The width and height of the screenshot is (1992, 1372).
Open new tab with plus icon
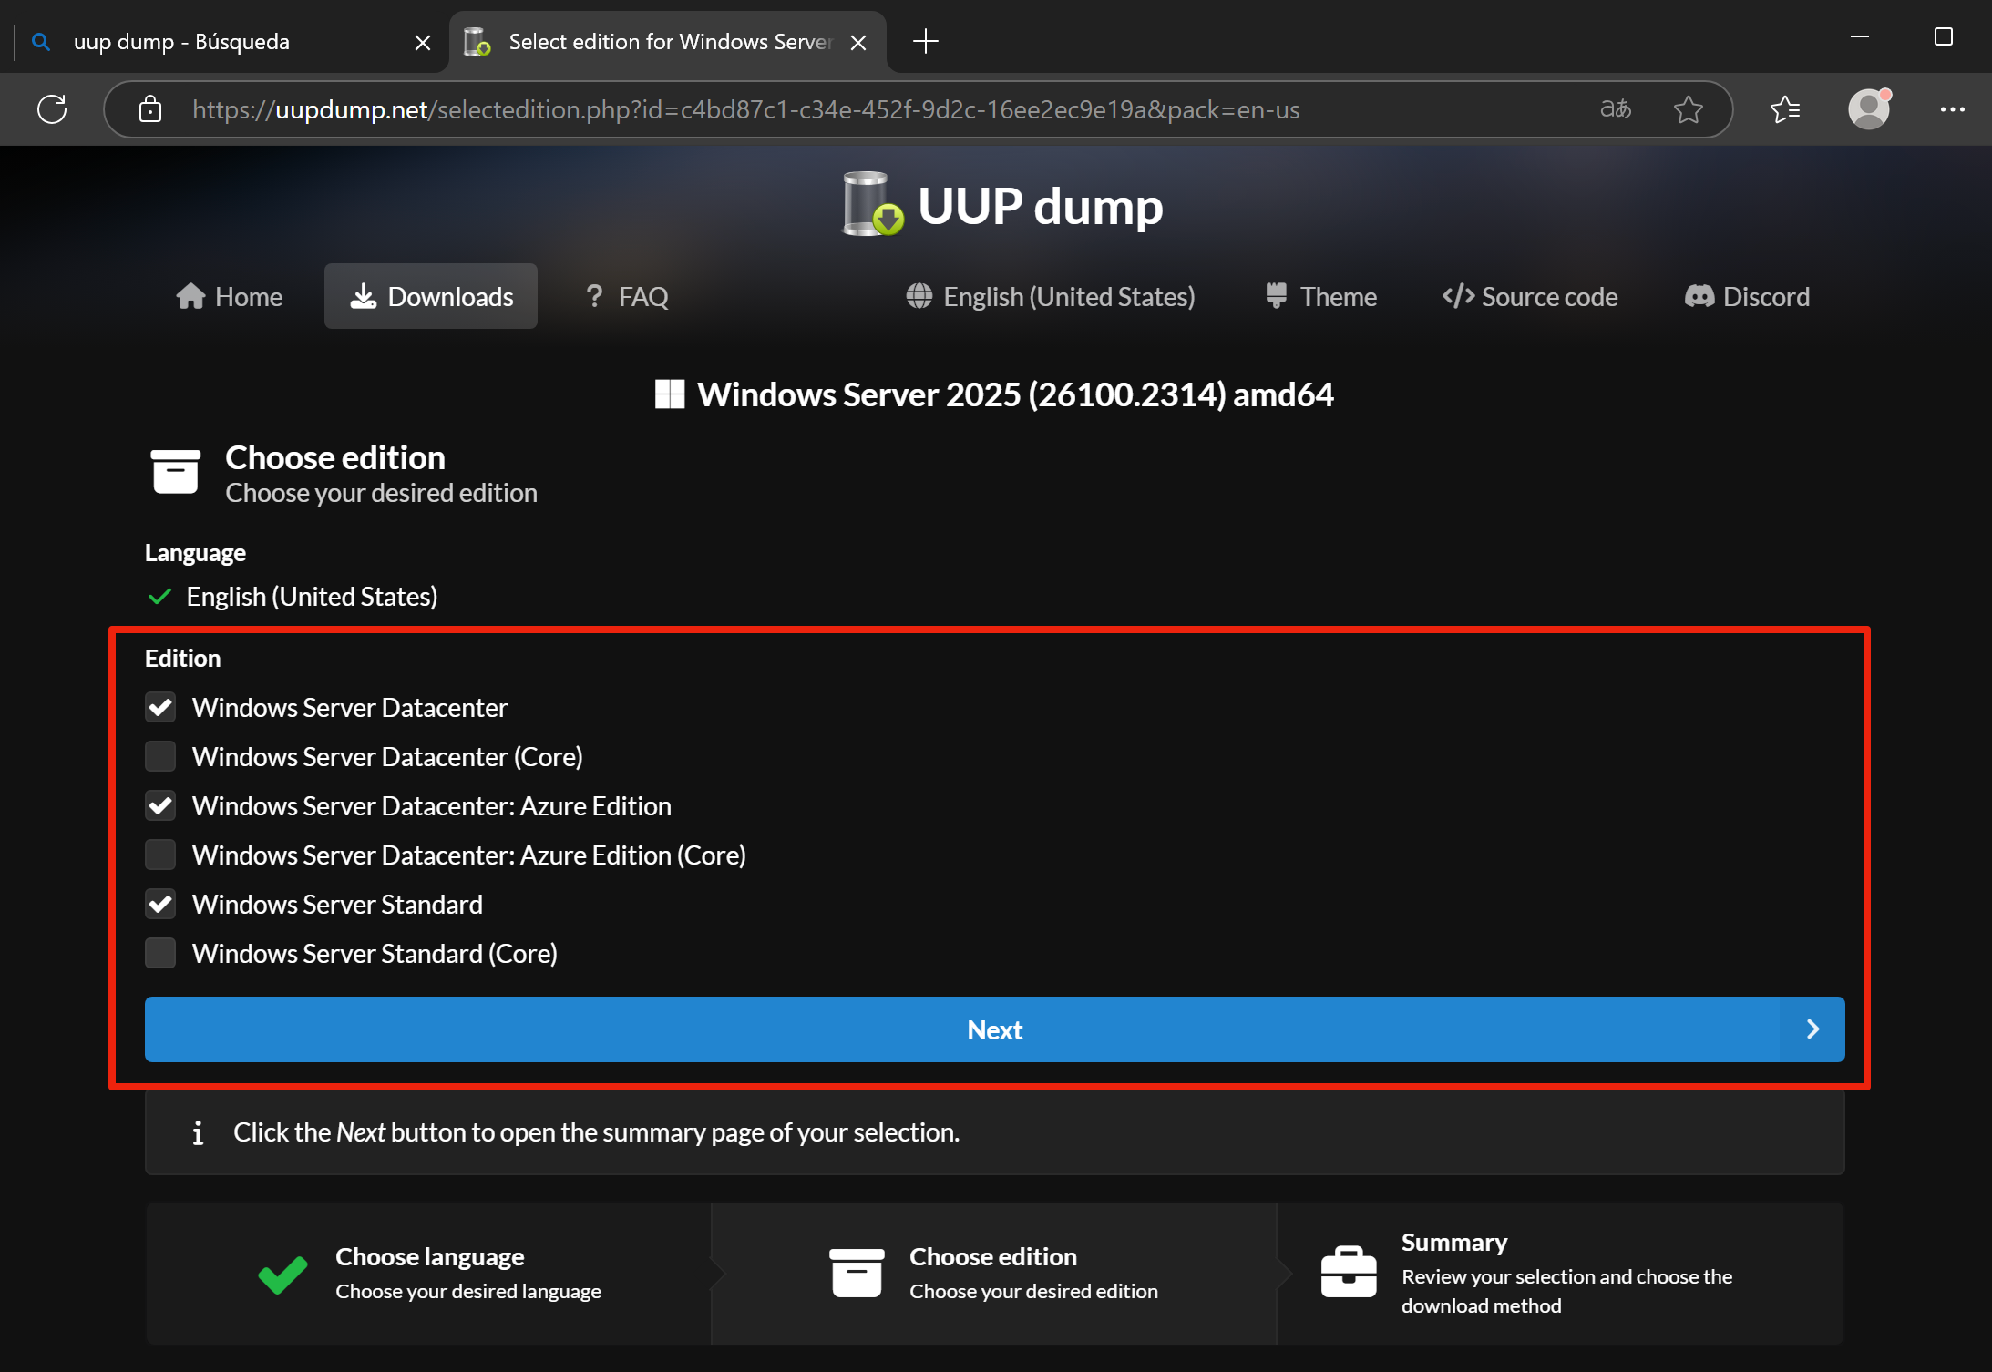[925, 41]
